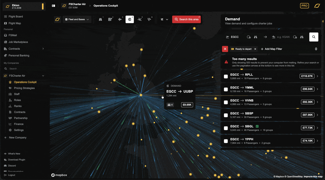Click the destination airport input field
The height and width of the screenshot is (180, 325).
click(283, 37)
